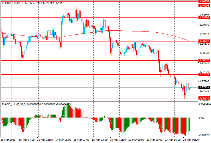Click the MACD 0.0050850 scale value
Image resolution: width=211 pixels, height=143 pixels.
click(205, 104)
